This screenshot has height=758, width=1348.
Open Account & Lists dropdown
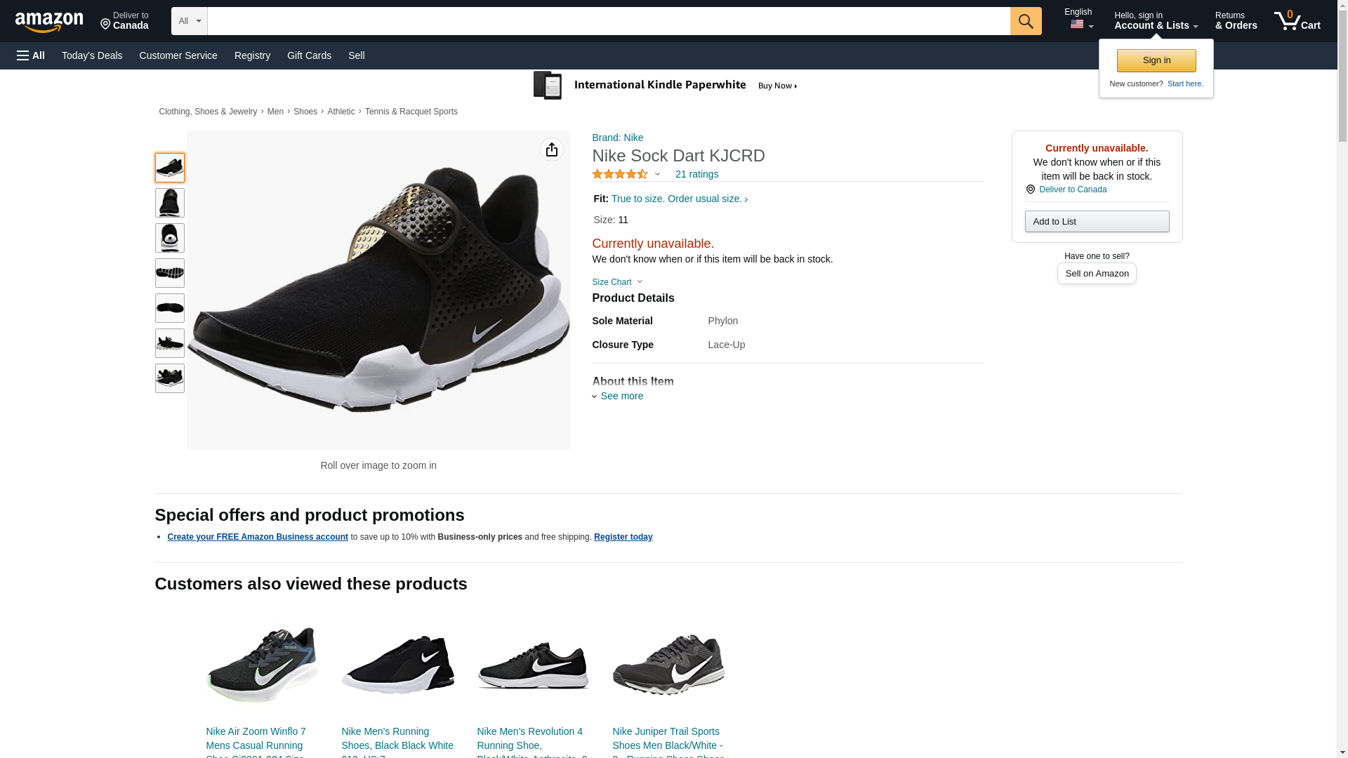pyautogui.click(x=1156, y=21)
